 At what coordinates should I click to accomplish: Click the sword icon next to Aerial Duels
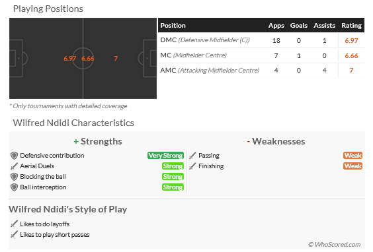tap(15, 166)
